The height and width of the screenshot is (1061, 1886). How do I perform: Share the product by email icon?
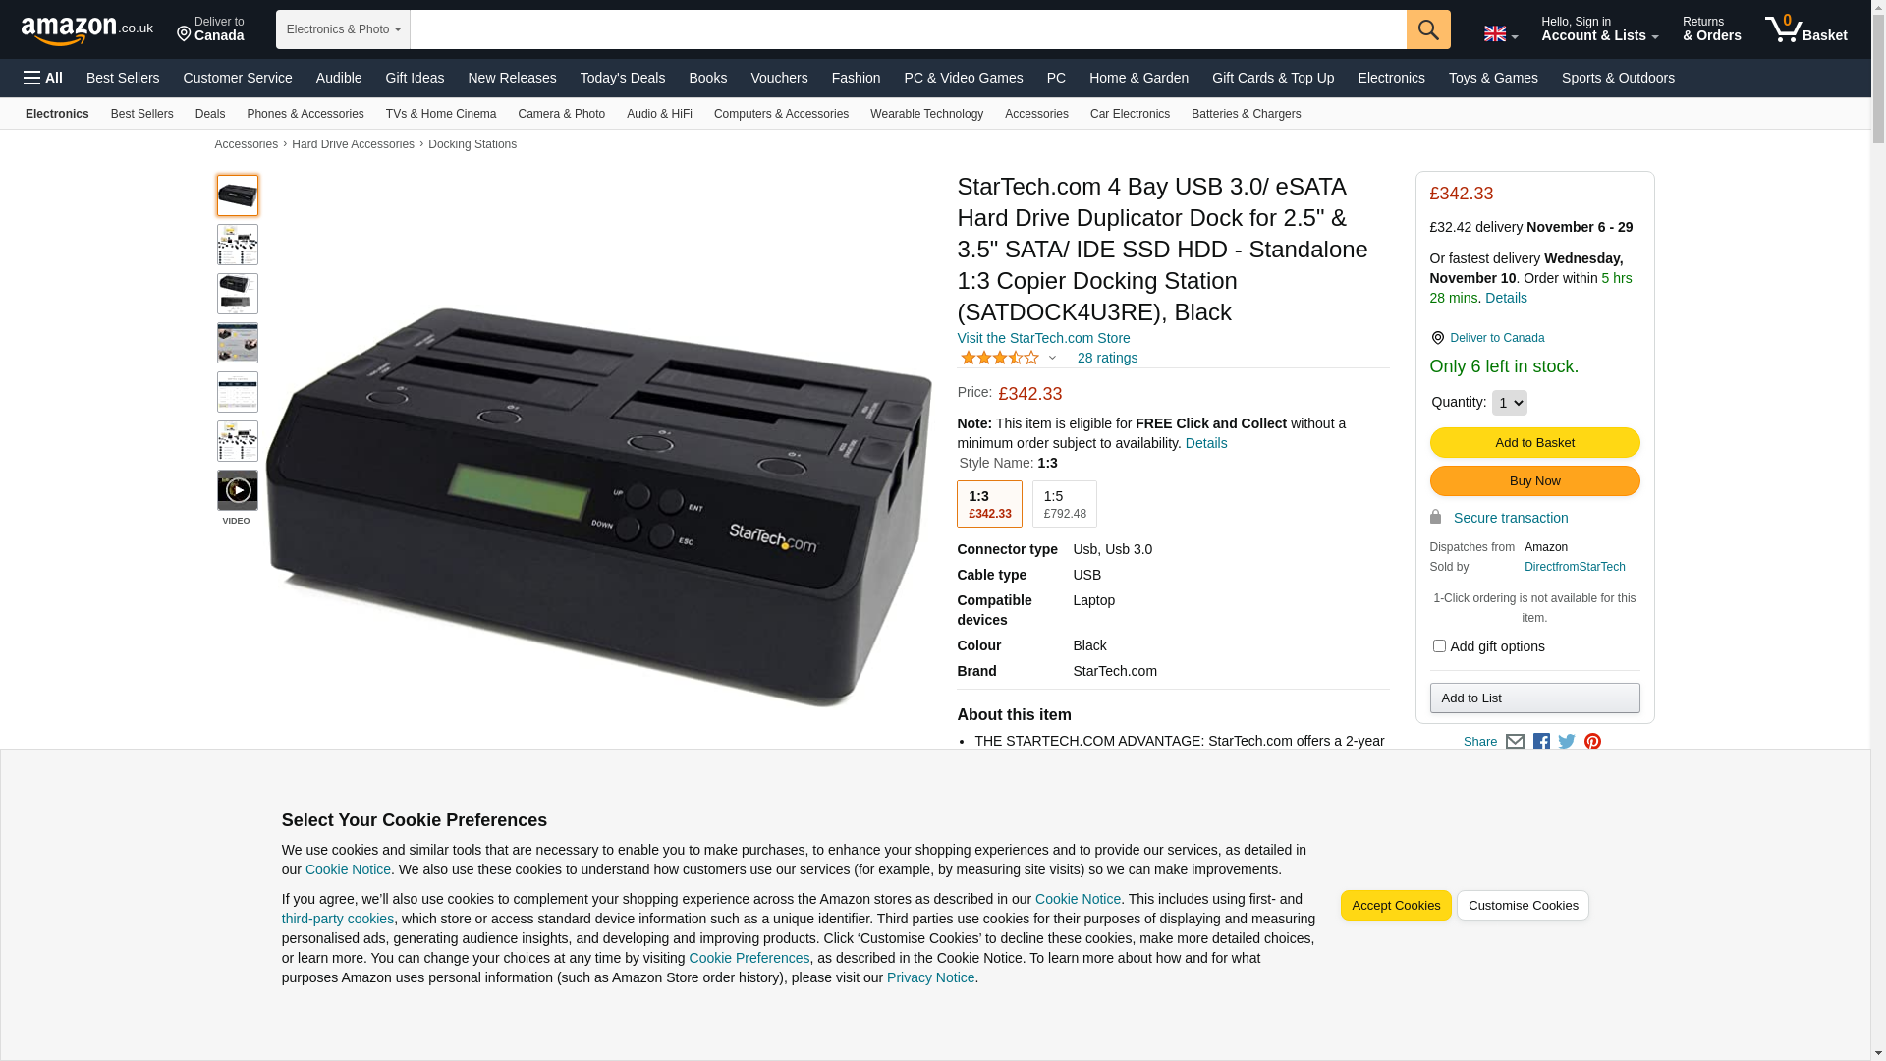[1515, 742]
